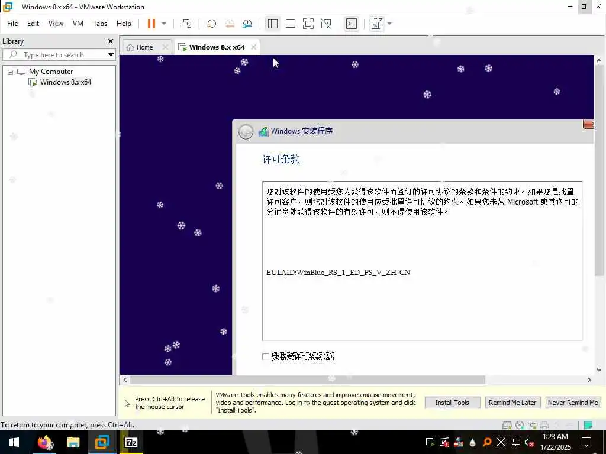Open the Tabs menu
Screen dimensions: 606x454
[x=100, y=24]
